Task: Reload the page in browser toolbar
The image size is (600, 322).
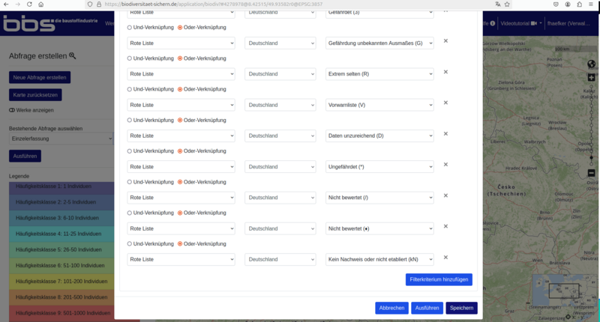Action: (x=29, y=4)
